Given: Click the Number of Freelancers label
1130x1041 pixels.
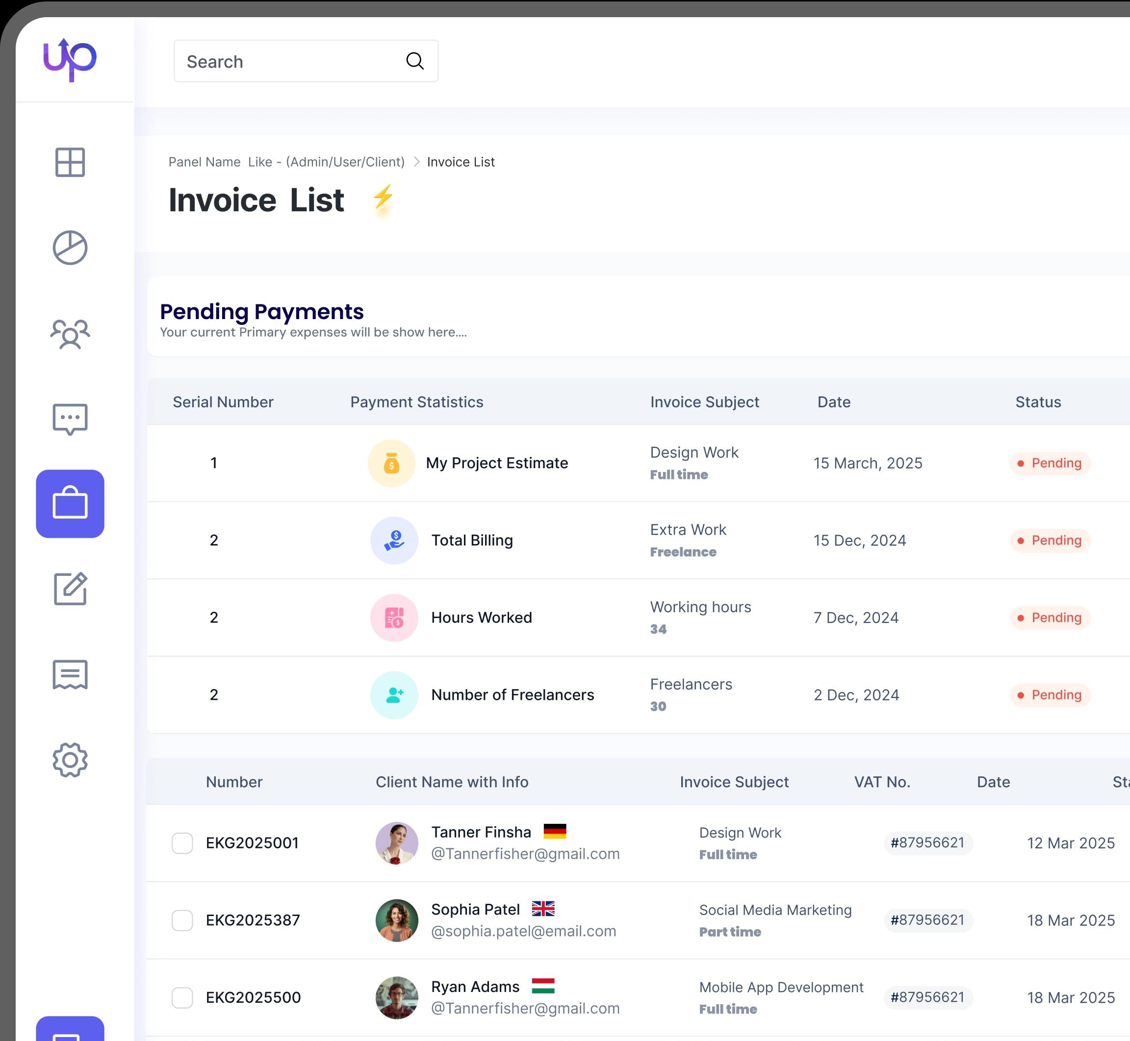Looking at the screenshot, I should 513,694.
